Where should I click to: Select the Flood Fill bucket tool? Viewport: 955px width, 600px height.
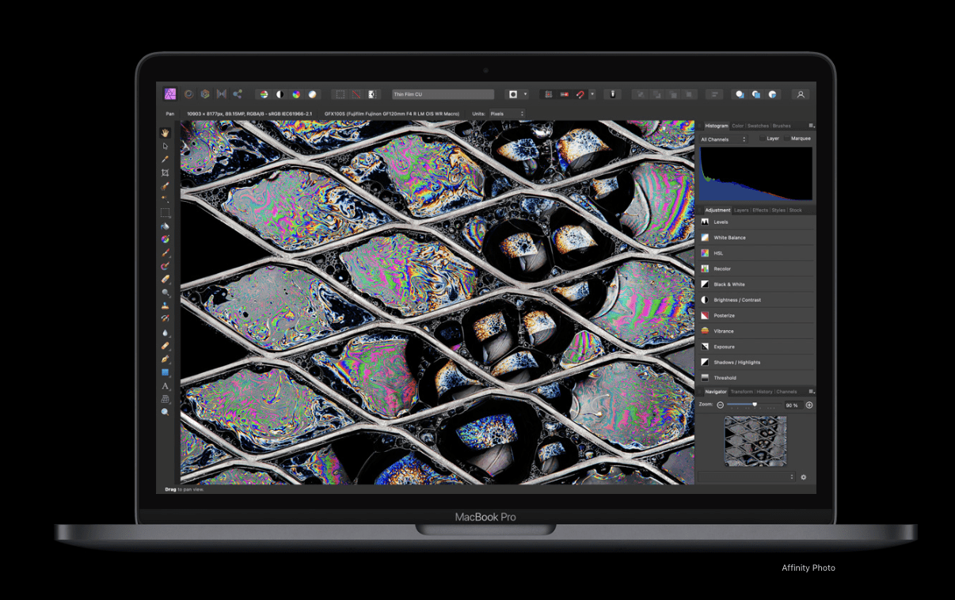(165, 226)
